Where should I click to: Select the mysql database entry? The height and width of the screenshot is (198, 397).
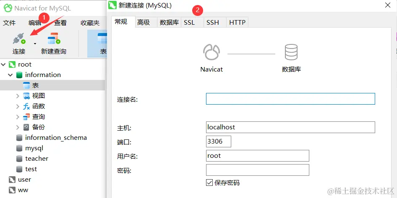(x=34, y=148)
